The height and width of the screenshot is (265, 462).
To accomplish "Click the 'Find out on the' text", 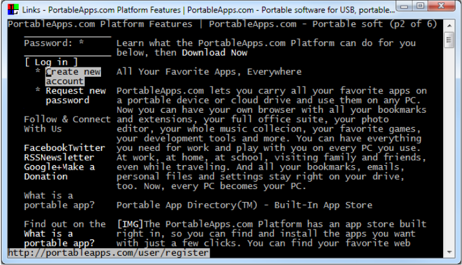I will tap(65, 224).
